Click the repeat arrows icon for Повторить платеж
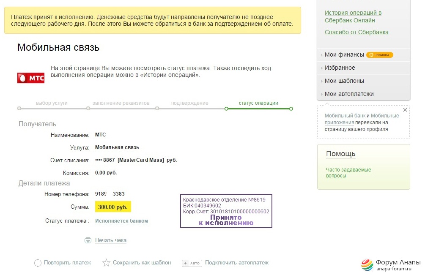This screenshot has height=275, width=425. (x=38, y=263)
